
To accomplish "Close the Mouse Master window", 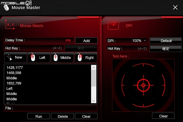I will (x=175, y=7).
